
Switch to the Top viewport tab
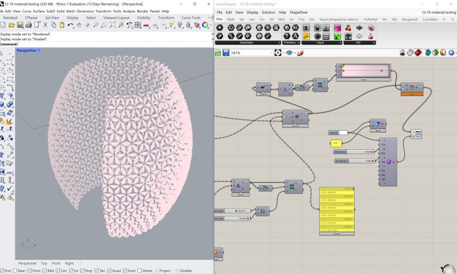click(x=44, y=263)
